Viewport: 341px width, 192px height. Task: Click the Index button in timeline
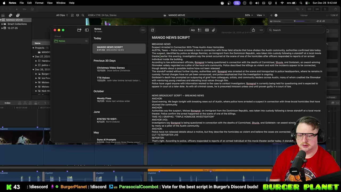pos(7,103)
